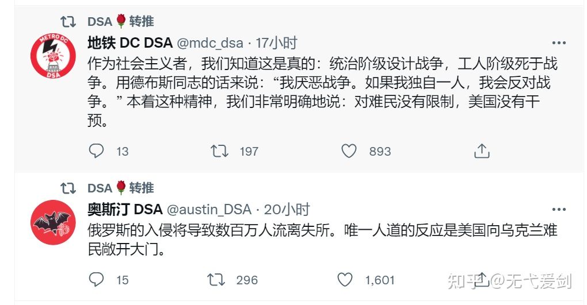Click the 奥斯汀 DSA display name
The image size is (587, 305).
tap(125, 209)
